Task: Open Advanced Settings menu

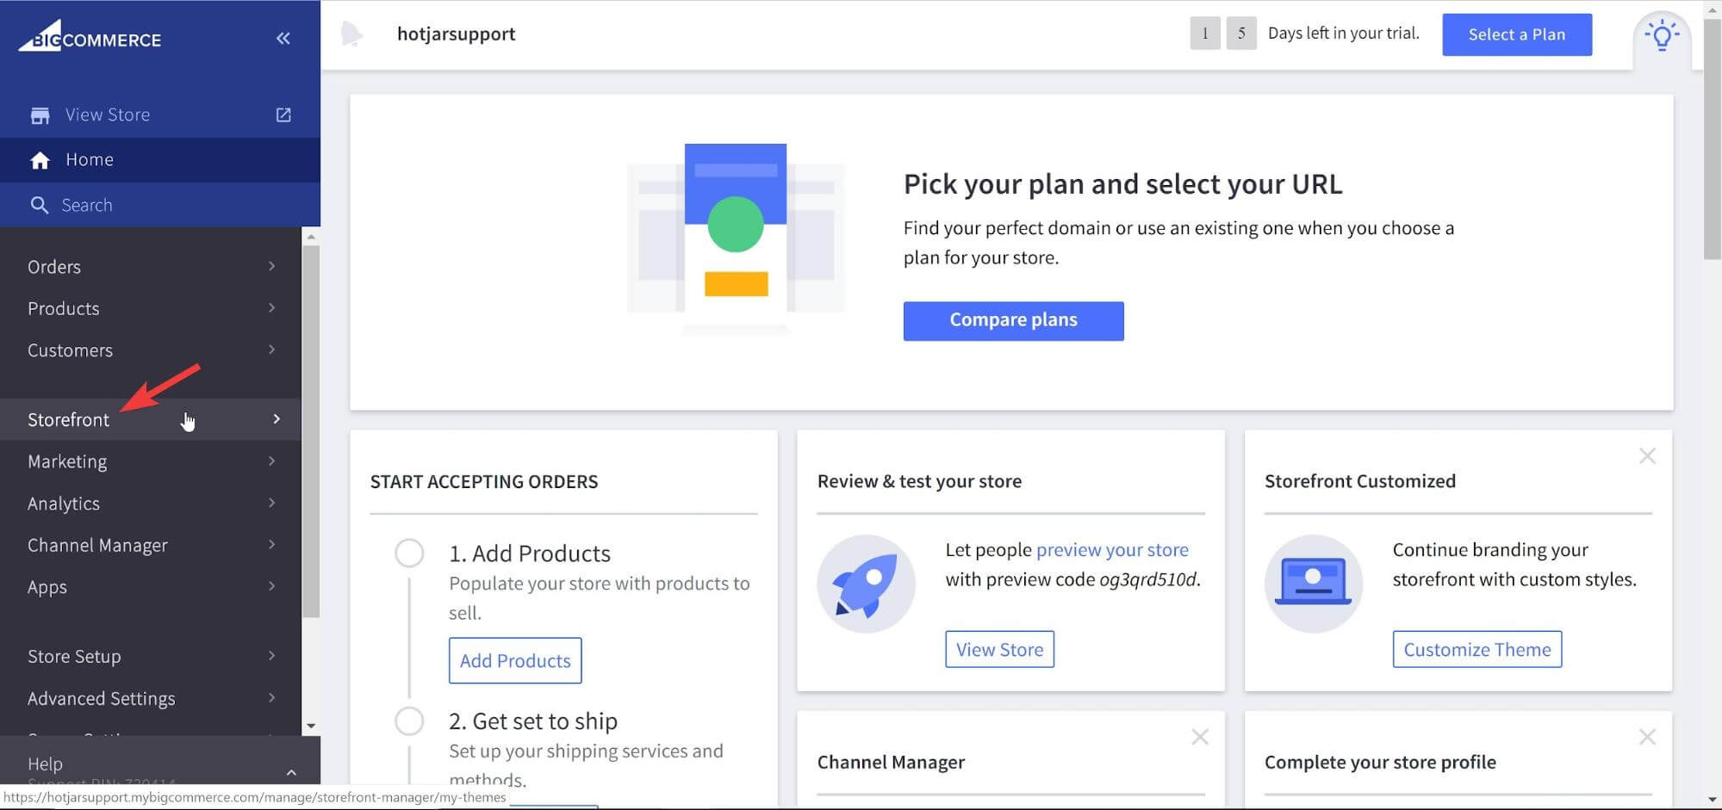Action: pyautogui.click(x=151, y=698)
